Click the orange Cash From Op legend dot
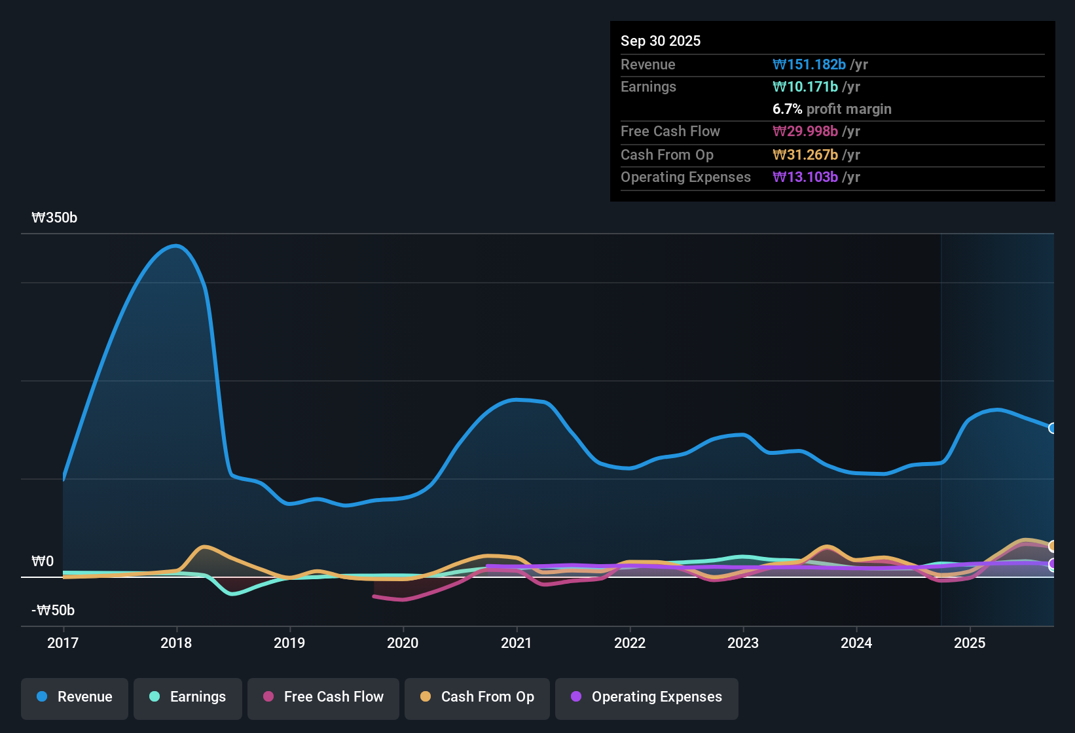Viewport: 1075px width, 733px height. click(425, 697)
